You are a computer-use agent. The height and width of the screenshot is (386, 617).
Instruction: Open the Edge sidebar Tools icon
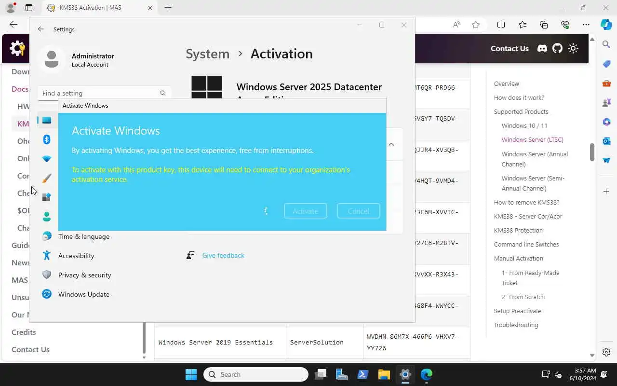606,83
